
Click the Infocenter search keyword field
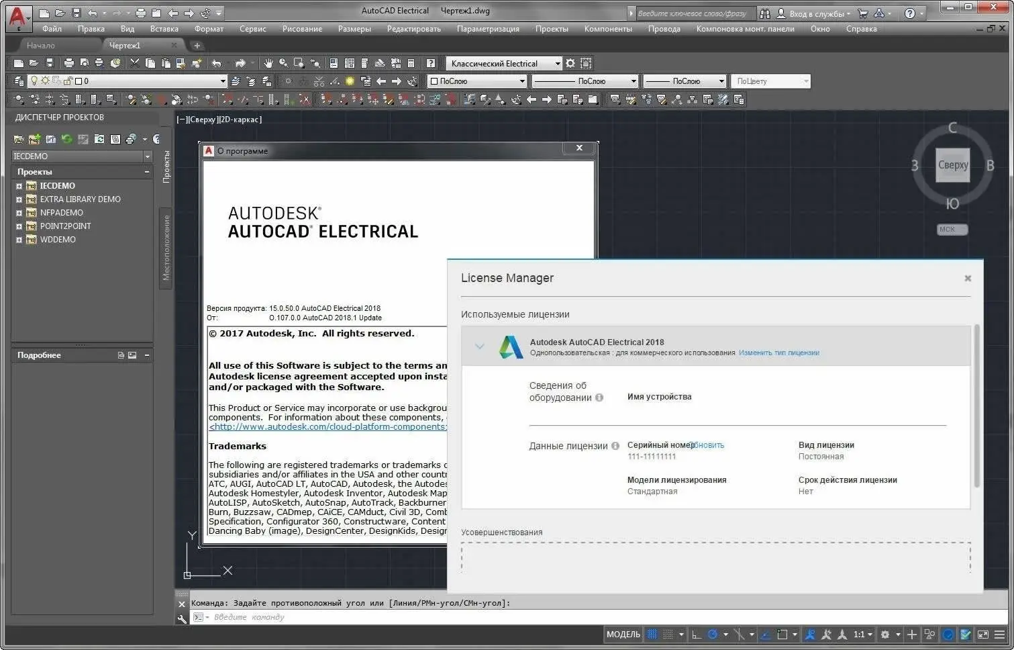(x=696, y=13)
